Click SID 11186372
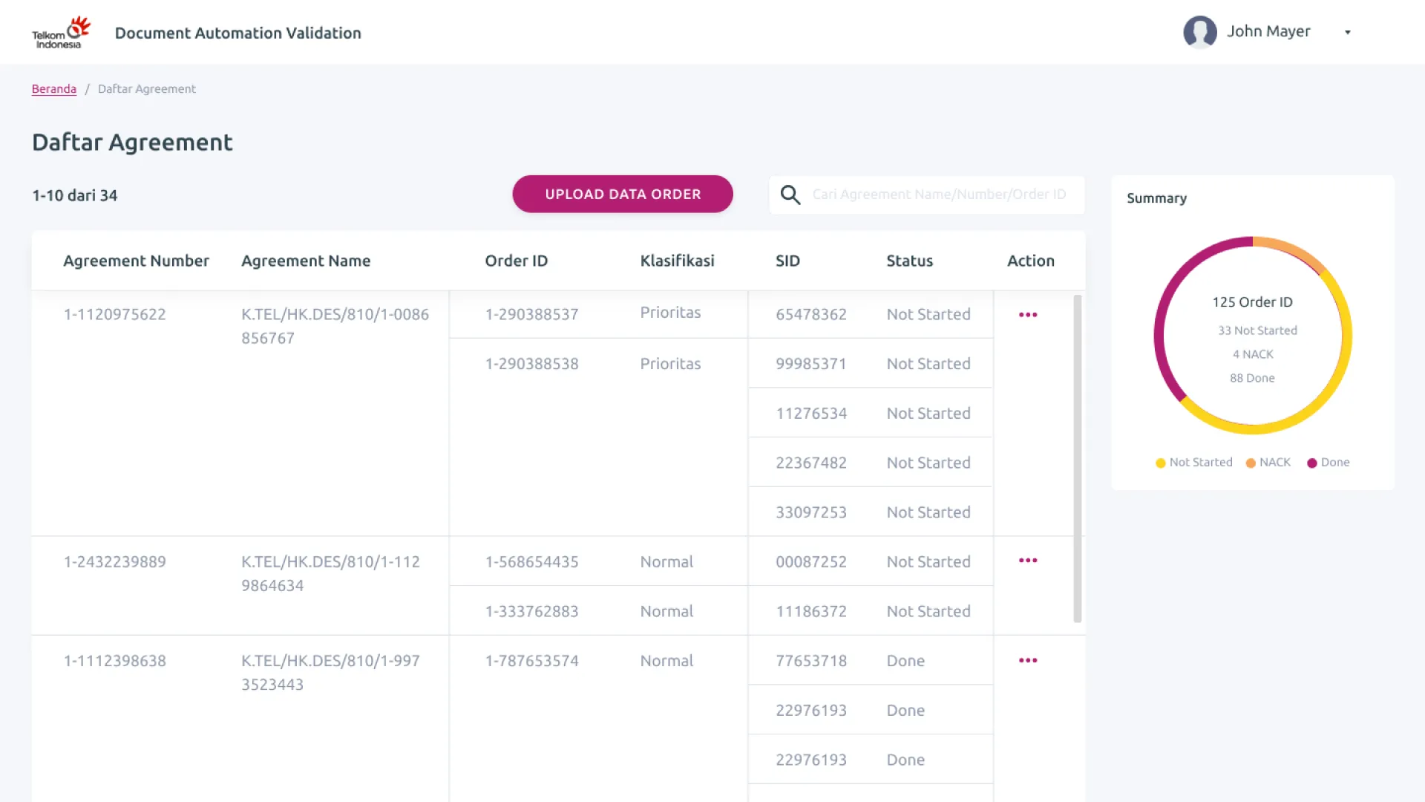The width and height of the screenshot is (1425, 802). pos(811,611)
